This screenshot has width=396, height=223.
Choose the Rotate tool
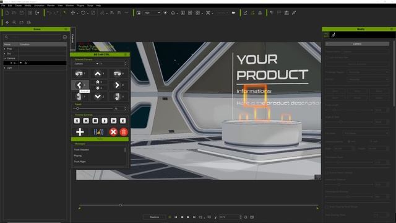83,12
